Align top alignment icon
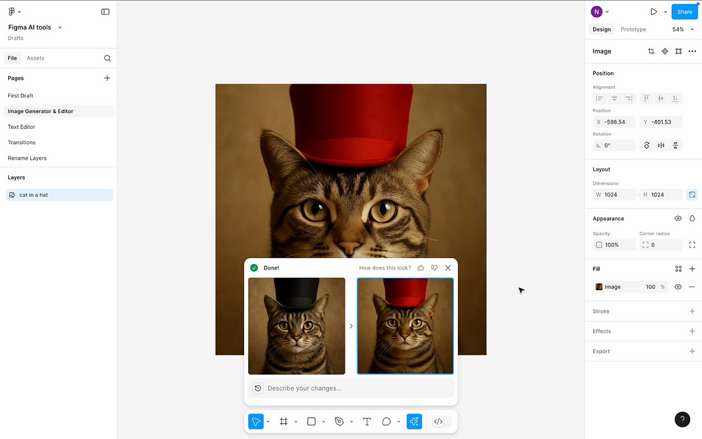Viewport: 702px width, 439px height. point(646,99)
